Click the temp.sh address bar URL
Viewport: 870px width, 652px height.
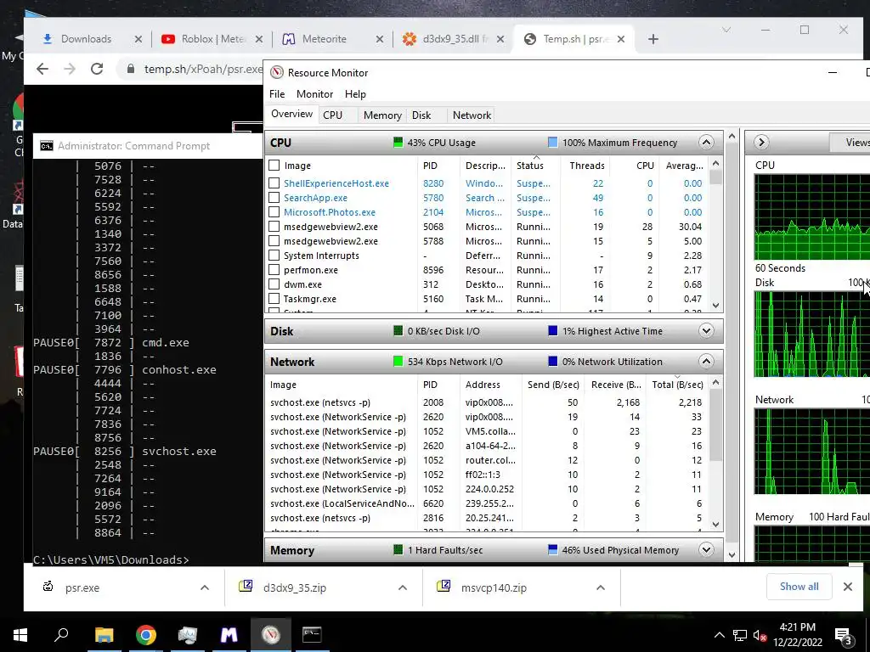point(203,69)
